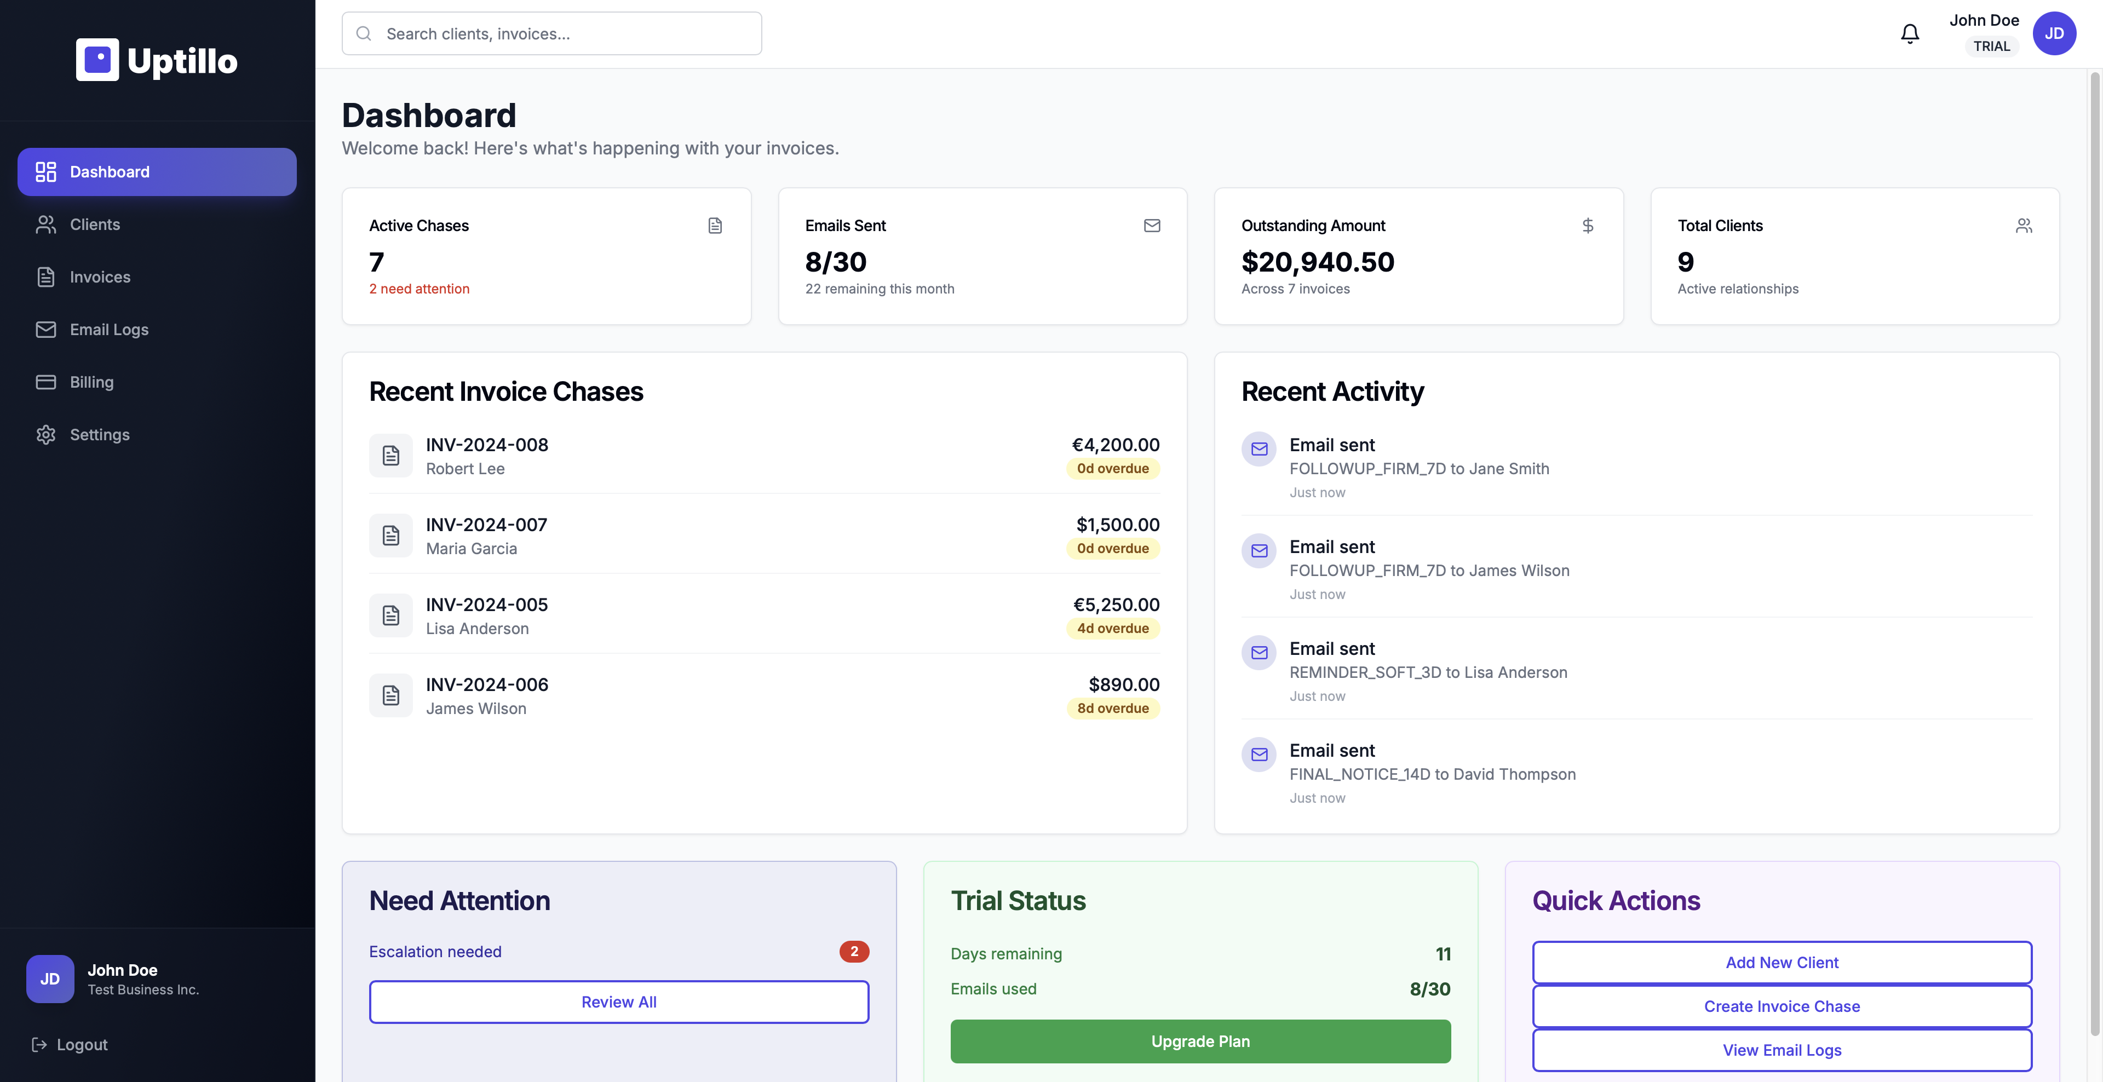Click the Days remaining label
This screenshot has width=2103, height=1082.
1006,954
